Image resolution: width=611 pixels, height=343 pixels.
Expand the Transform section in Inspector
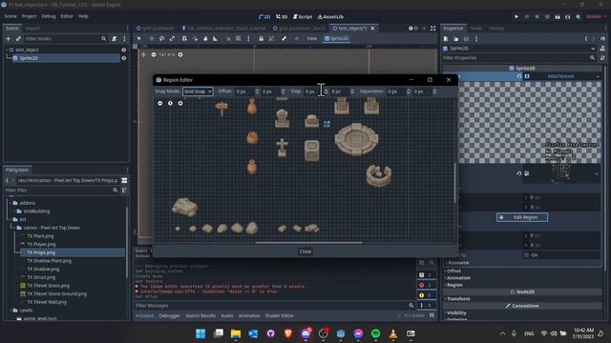(x=458, y=299)
